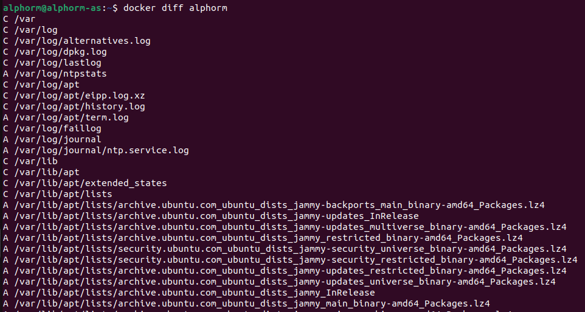The image size is (585, 312).
Task: Select the archive.ubuntu.com jammy-updates_InRelease line
Action: coord(210,216)
